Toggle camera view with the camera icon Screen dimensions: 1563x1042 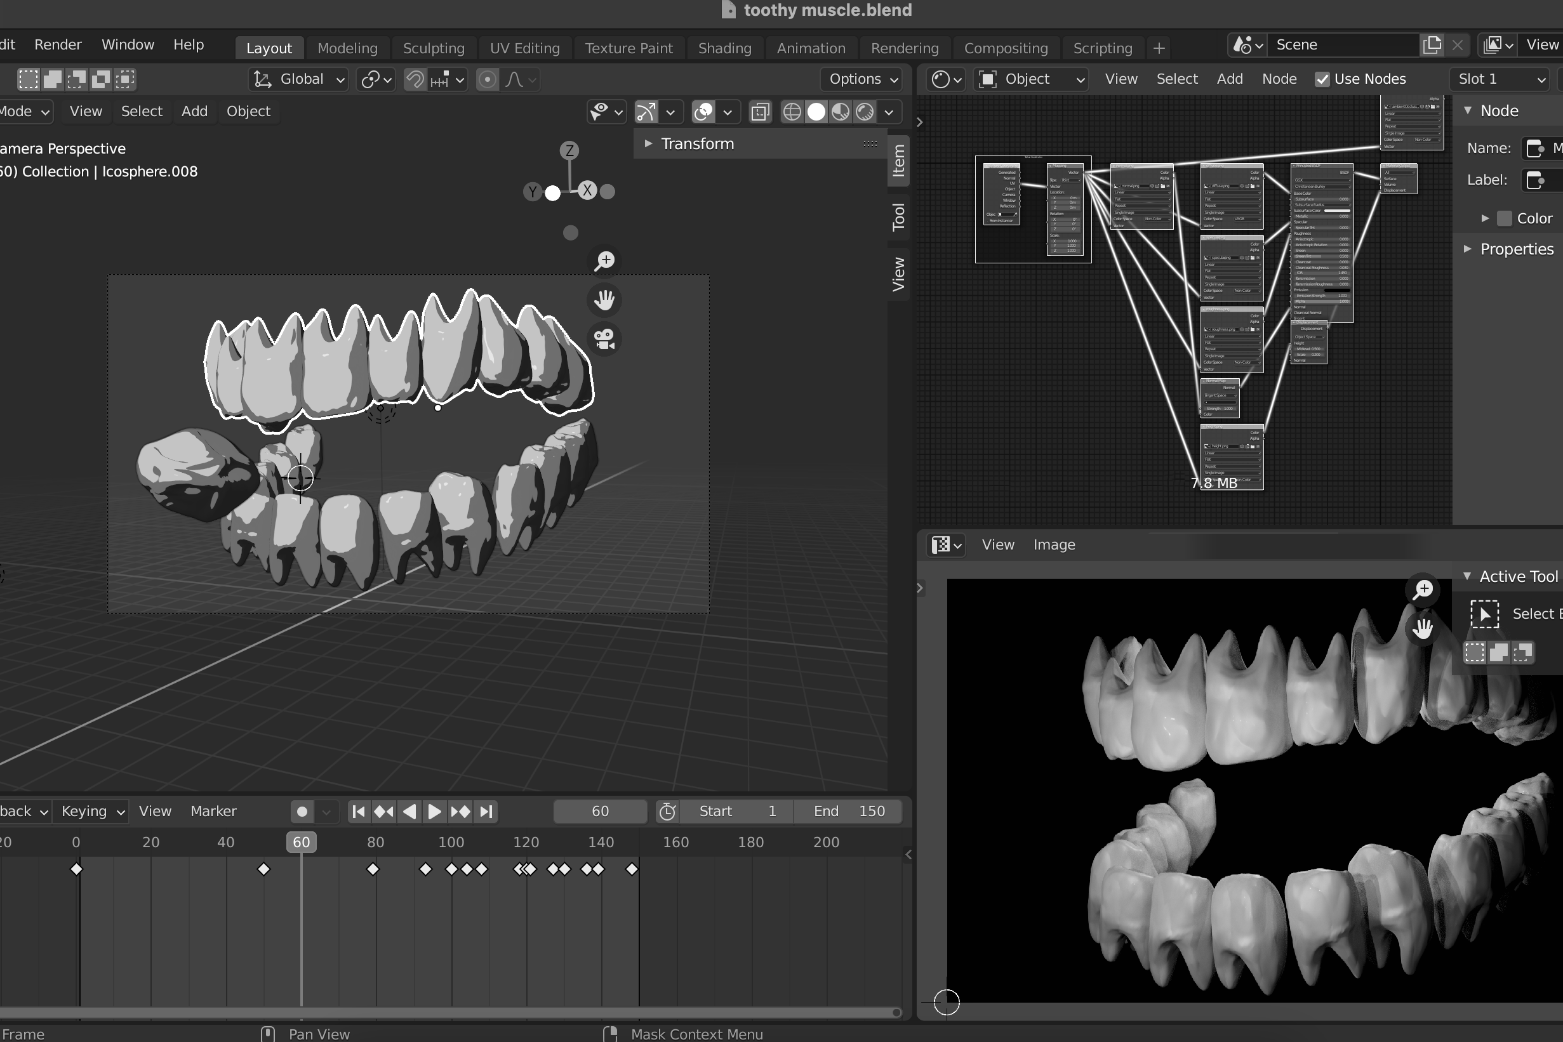[604, 340]
